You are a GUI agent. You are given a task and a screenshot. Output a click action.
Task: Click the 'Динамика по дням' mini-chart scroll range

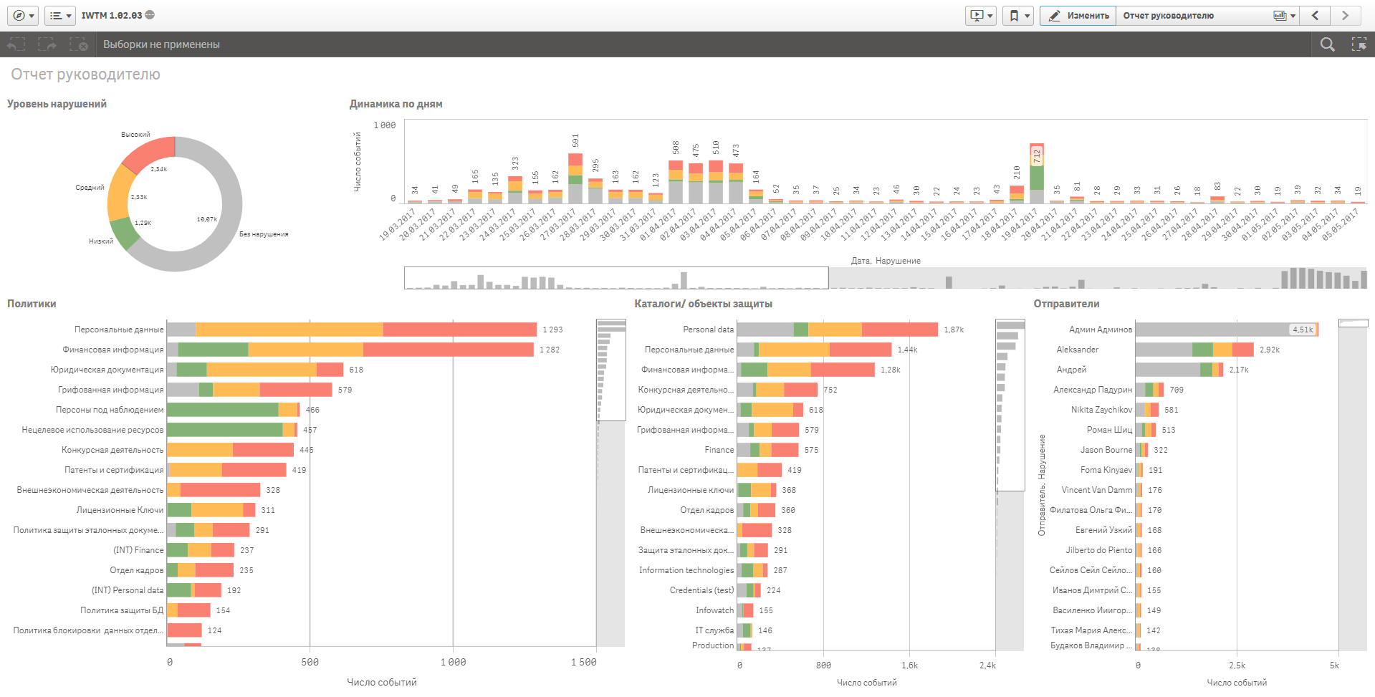616,278
